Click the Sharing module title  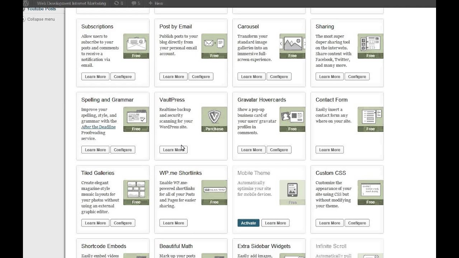(x=325, y=27)
